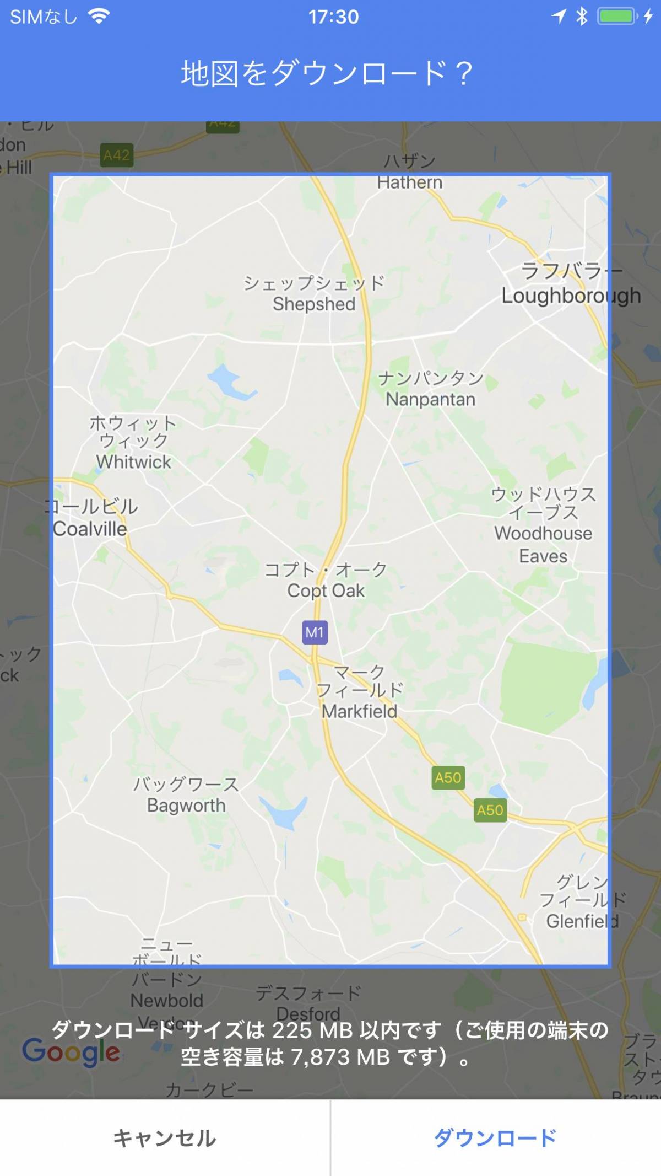Tap the Woodhouse Eaves label

click(x=543, y=545)
